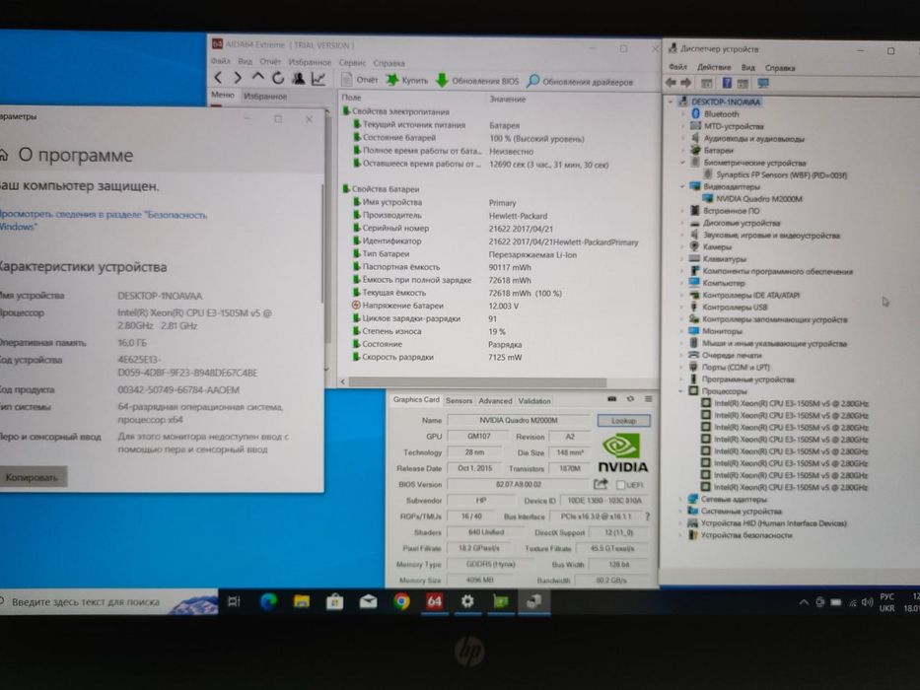Click the Device Manager forward arrow icon
The width and height of the screenshot is (920, 690).
click(685, 84)
